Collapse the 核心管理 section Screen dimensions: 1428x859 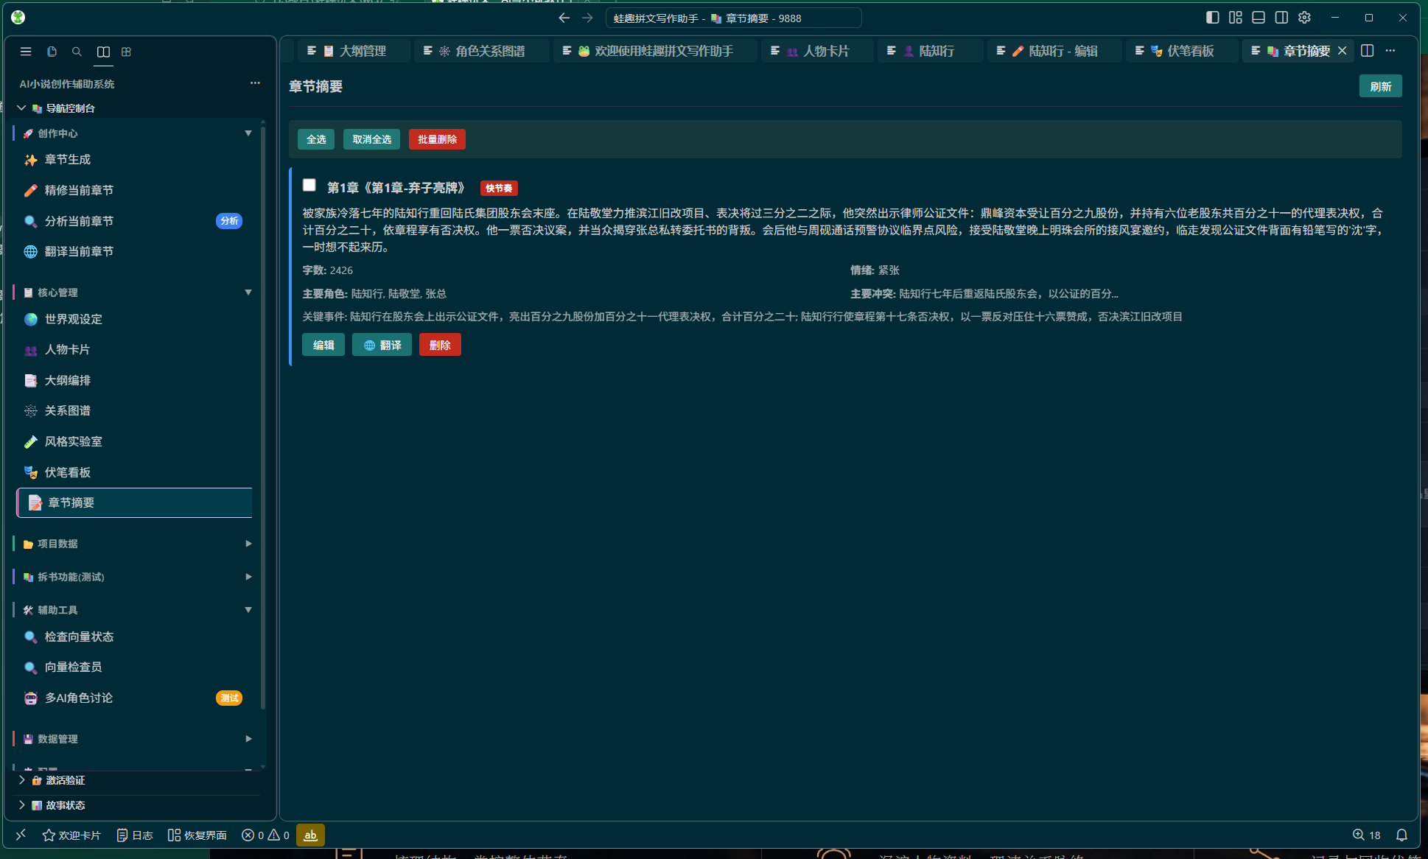coord(248,292)
